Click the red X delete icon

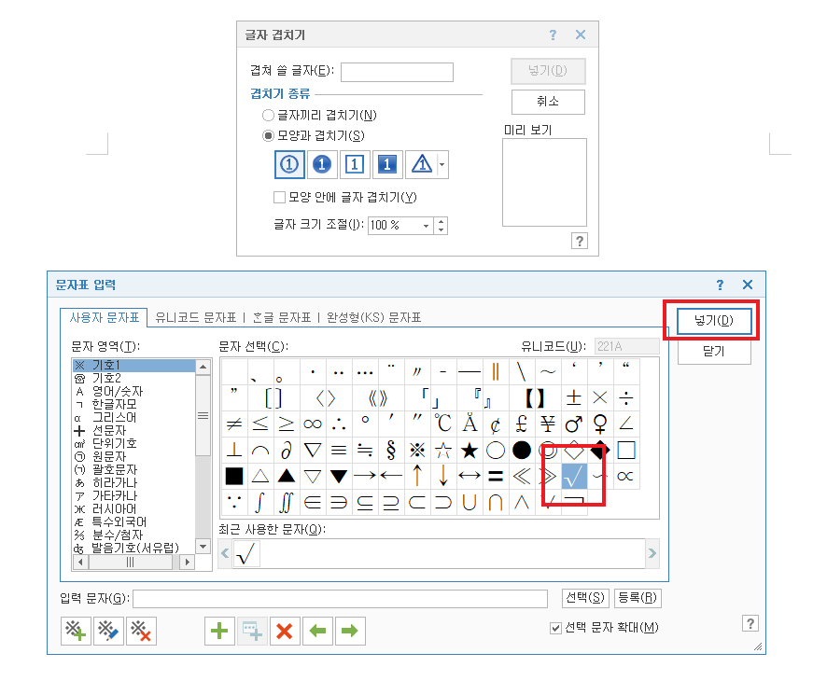282,631
